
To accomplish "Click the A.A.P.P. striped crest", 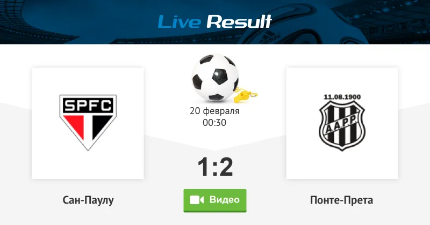I will (x=342, y=125).
